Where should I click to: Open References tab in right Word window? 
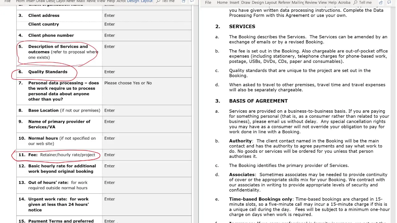tap(284, 2)
